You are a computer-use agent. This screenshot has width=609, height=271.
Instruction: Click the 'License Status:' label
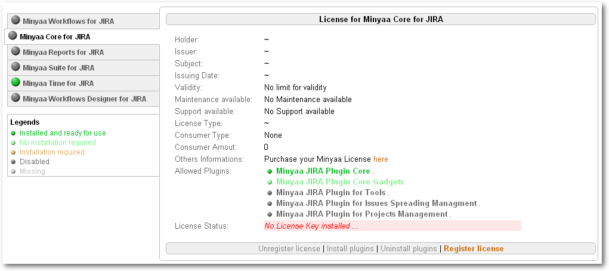tap(202, 226)
